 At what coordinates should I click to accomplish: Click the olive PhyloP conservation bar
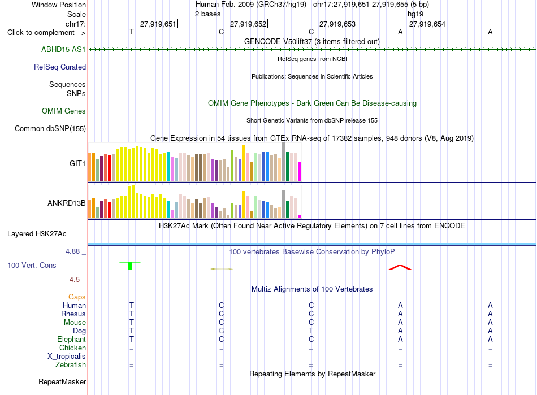click(x=222, y=269)
